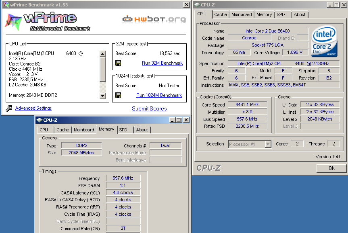The width and height of the screenshot is (348, 233).
Task: Click the Core Voltage value '1.696 V'
Action: click(x=295, y=52)
